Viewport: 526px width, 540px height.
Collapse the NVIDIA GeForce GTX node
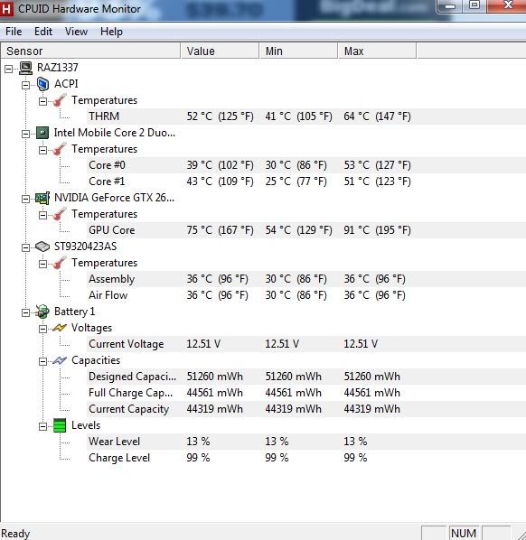coord(26,199)
